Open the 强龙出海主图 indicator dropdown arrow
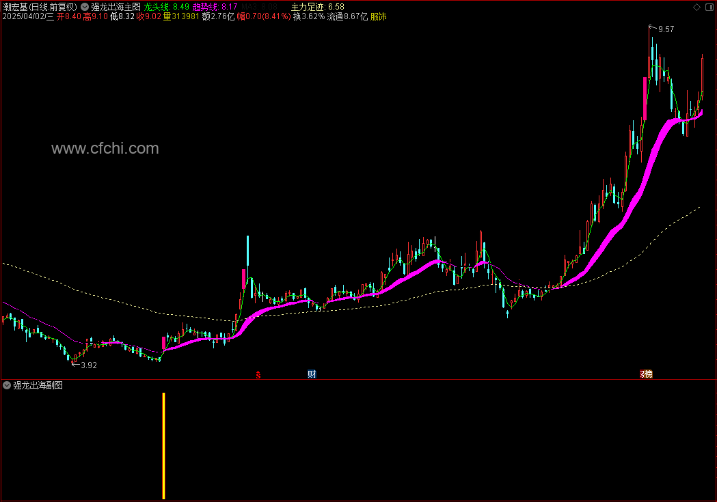This screenshot has width=717, height=502. click(x=85, y=7)
